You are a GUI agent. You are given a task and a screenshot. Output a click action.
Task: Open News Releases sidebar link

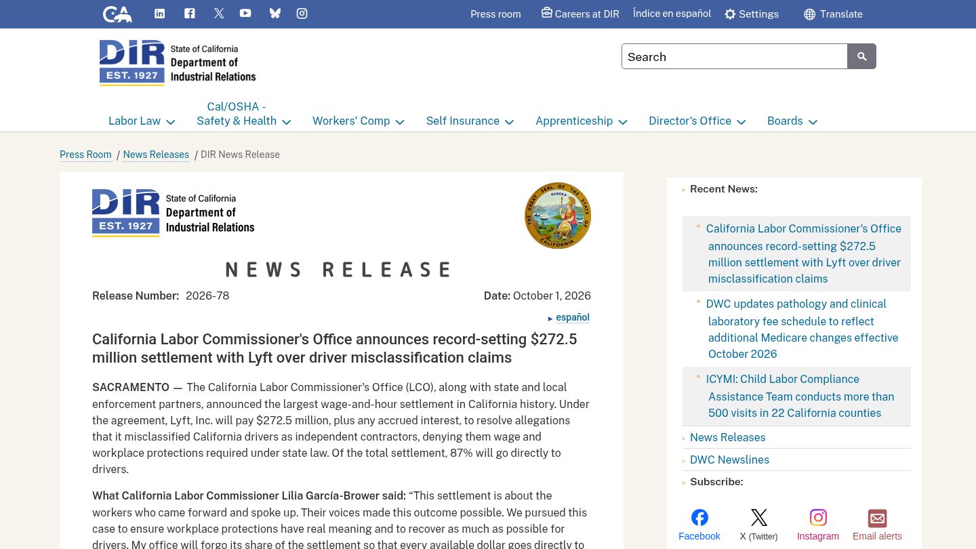(x=727, y=437)
